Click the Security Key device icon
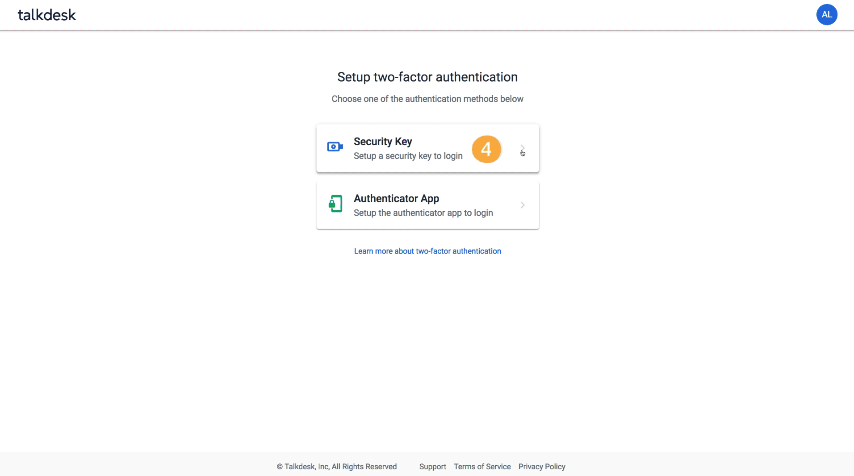Screen dimensions: 854x476 point(335,146)
